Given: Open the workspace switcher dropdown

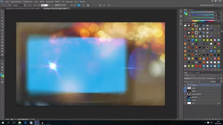Looking at the screenshot, I should (211, 5).
